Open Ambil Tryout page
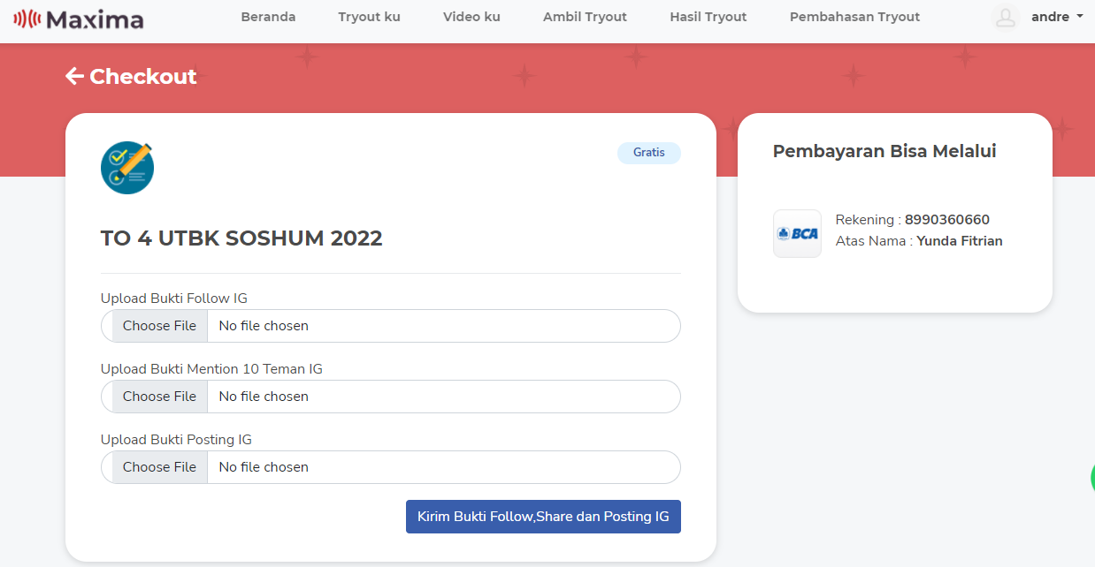This screenshot has width=1095, height=567. 585,17
